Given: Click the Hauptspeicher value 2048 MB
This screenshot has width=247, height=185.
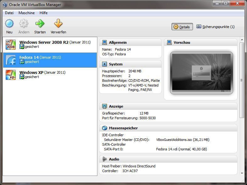Looking at the screenshot, I should pos(135,71).
